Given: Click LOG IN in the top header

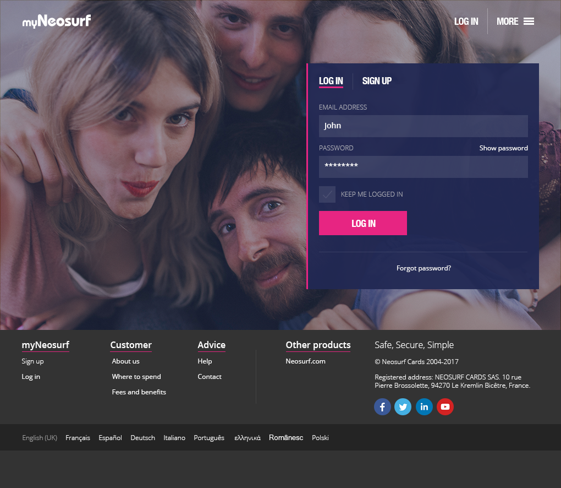Looking at the screenshot, I should [x=466, y=21].
